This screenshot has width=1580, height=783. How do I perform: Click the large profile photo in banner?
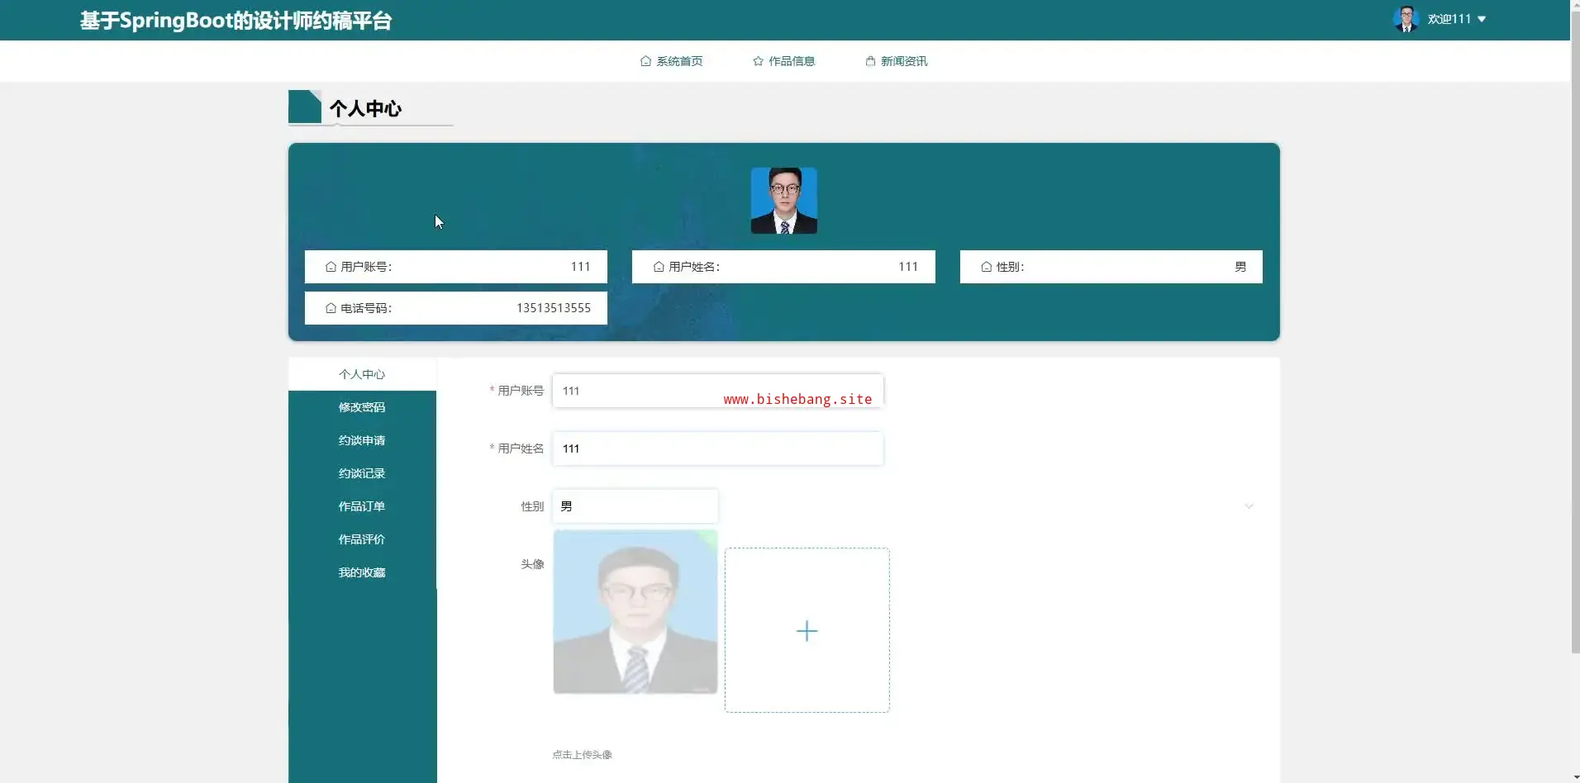click(x=783, y=201)
